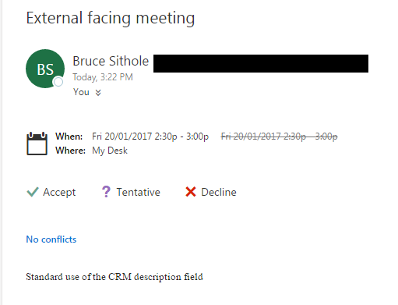Viewport: 398px width, 305px height.
Task: Click the When label
Action: [x=69, y=137]
